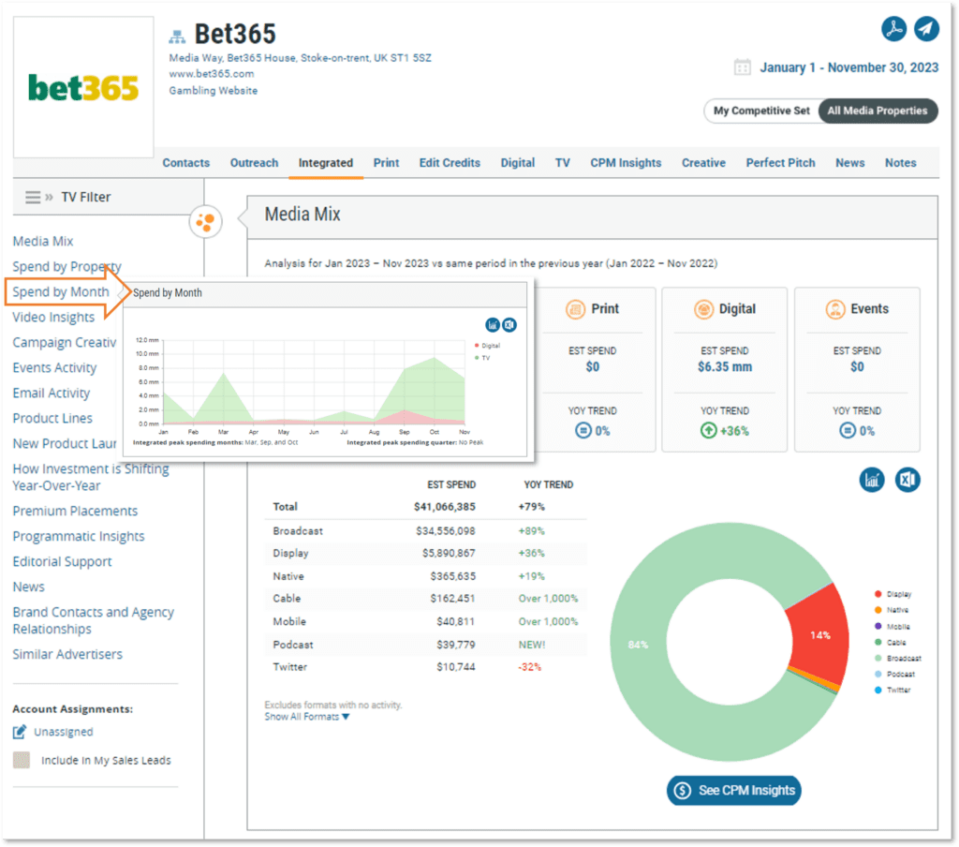Click the flat trend icon in Events card
The image size is (959, 847).
(847, 431)
